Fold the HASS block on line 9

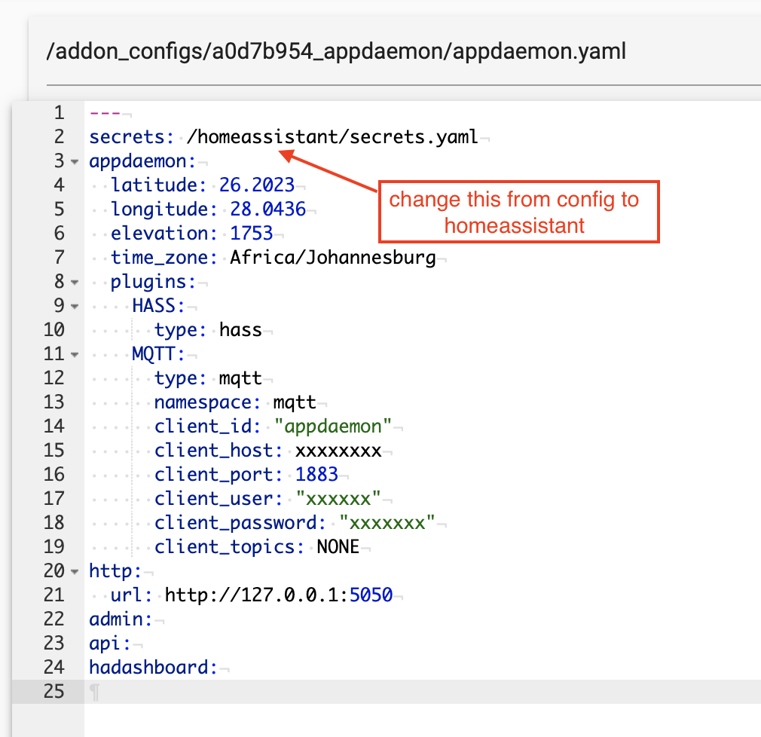point(74,306)
